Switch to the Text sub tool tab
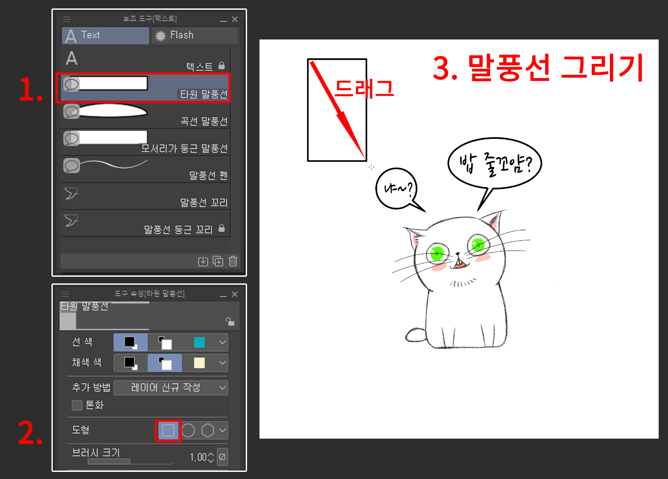The height and width of the screenshot is (479, 668). click(x=105, y=35)
